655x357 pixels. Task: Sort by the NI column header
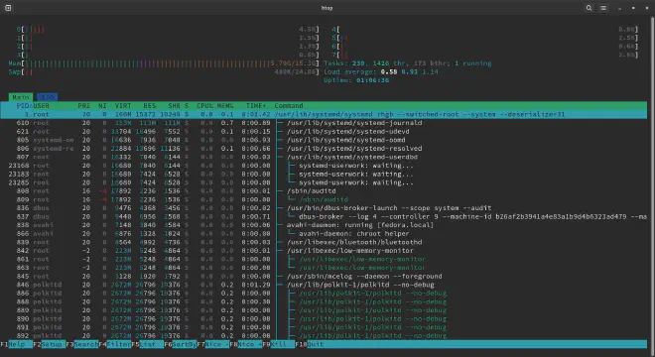tap(102, 106)
